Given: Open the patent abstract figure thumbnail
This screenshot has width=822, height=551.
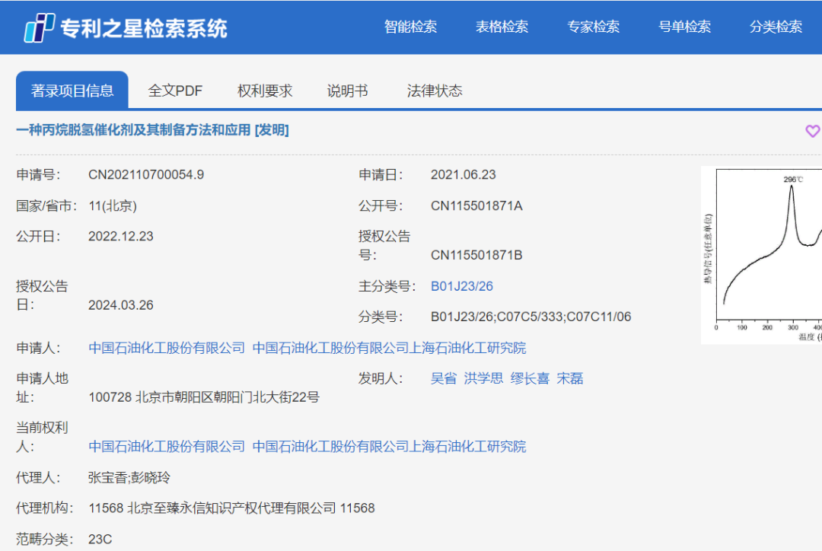Looking at the screenshot, I should click(x=761, y=255).
